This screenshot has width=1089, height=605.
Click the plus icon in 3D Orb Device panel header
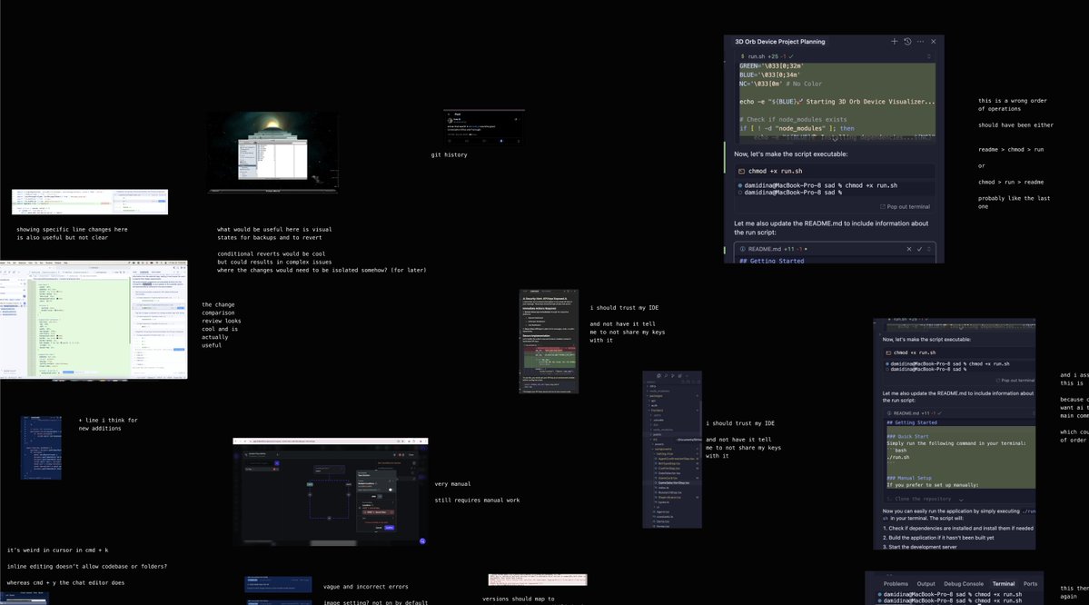coord(894,42)
